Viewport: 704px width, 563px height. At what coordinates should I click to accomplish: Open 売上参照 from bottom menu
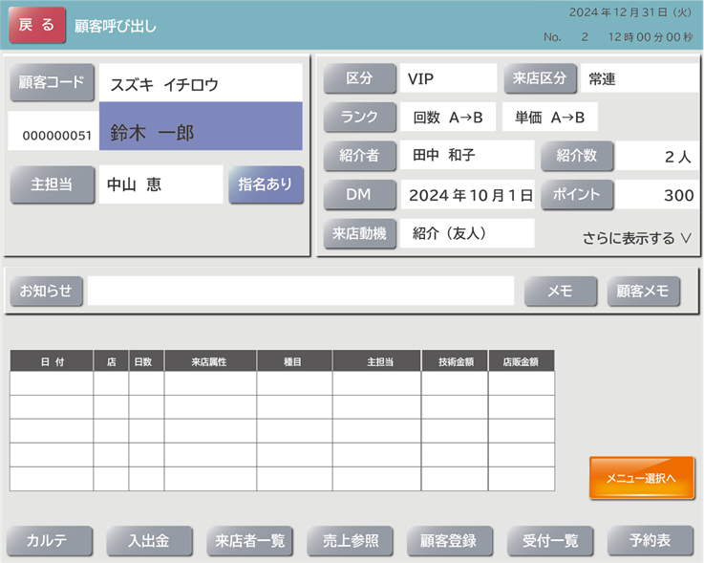(350, 540)
